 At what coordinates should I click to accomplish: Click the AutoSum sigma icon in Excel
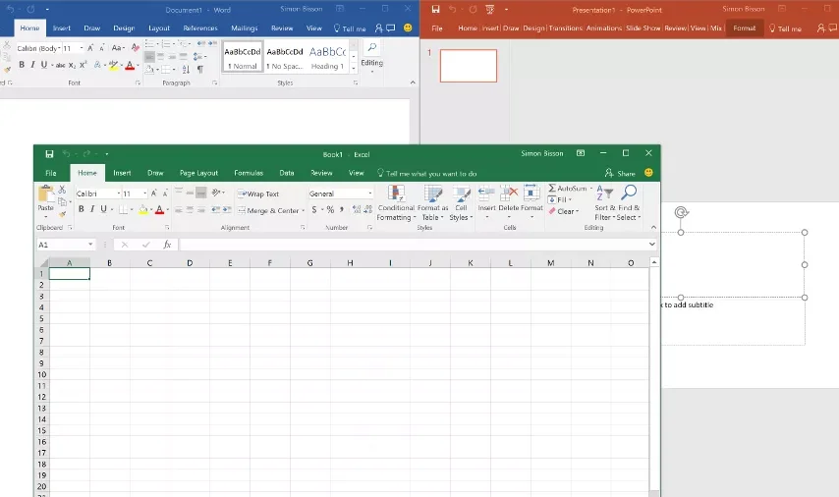point(552,189)
